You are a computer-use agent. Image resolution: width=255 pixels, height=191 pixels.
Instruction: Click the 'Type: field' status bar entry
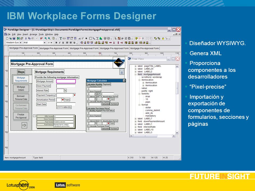pos(38,158)
